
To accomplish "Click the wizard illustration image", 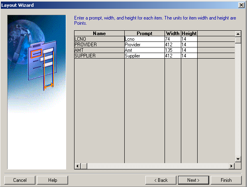I will [x=37, y=92].
